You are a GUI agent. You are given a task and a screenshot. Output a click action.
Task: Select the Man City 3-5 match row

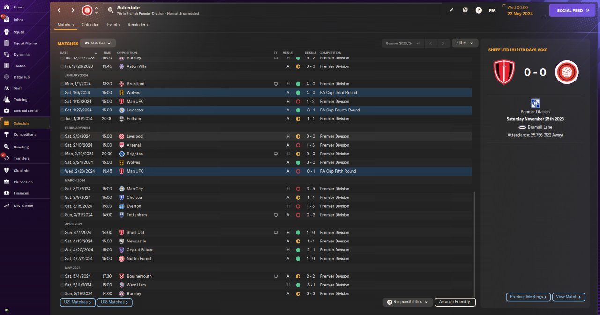coord(266,189)
